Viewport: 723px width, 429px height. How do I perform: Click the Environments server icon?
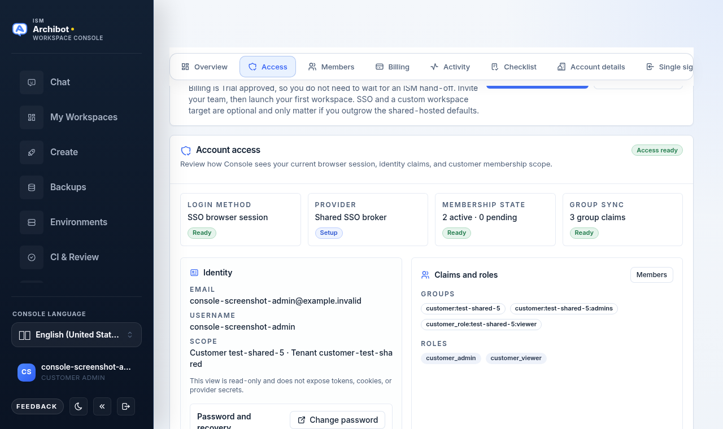click(32, 222)
